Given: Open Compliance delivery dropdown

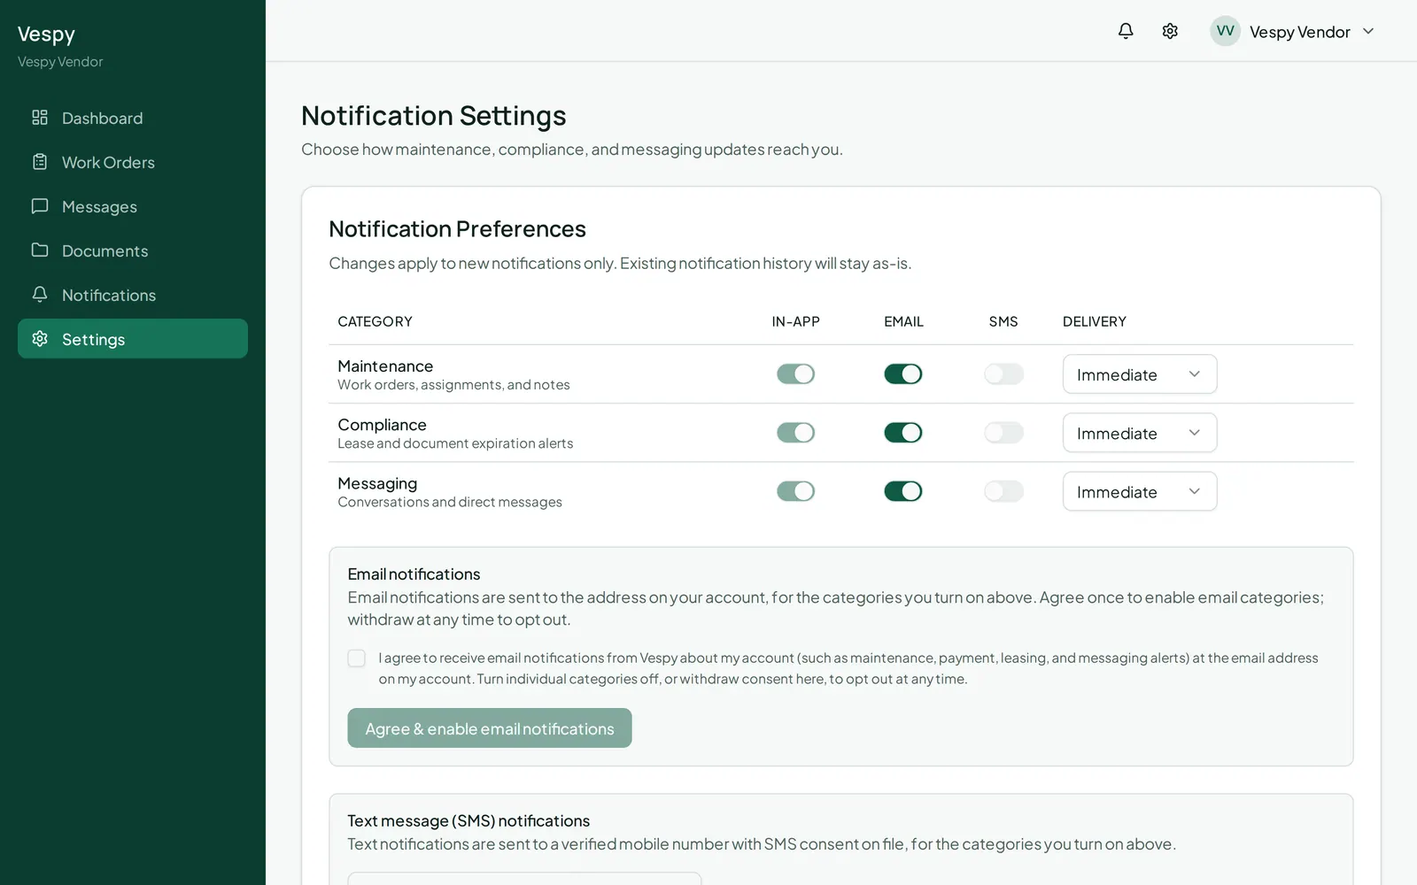Looking at the screenshot, I should [1140, 433].
